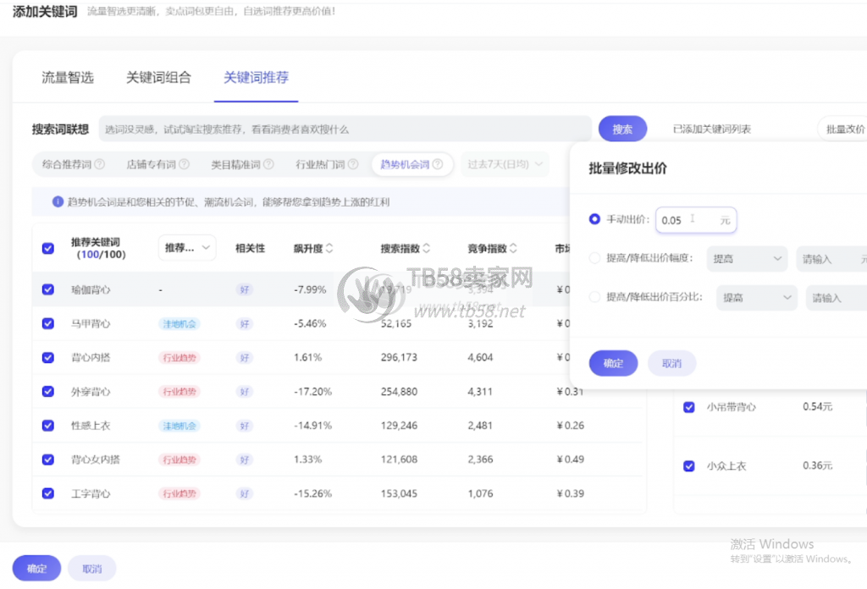Select 提高/降低出价百分比 radio option

coord(594,297)
